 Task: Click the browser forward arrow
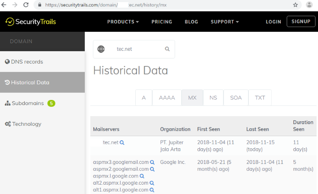[15, 5]
